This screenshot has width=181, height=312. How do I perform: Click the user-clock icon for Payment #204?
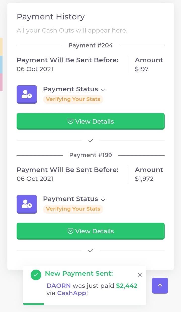[x=27, y=94]
